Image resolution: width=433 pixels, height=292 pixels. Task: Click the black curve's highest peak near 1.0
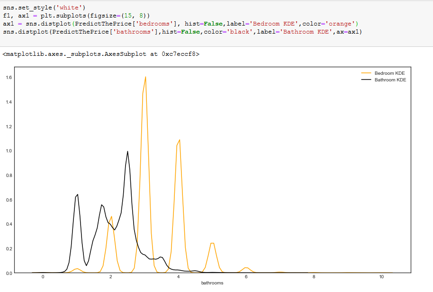pyautogui.click(x=127, y=151)
